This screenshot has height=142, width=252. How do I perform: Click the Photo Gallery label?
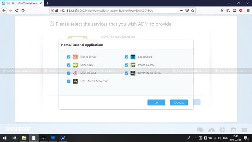tap(146, 65)
